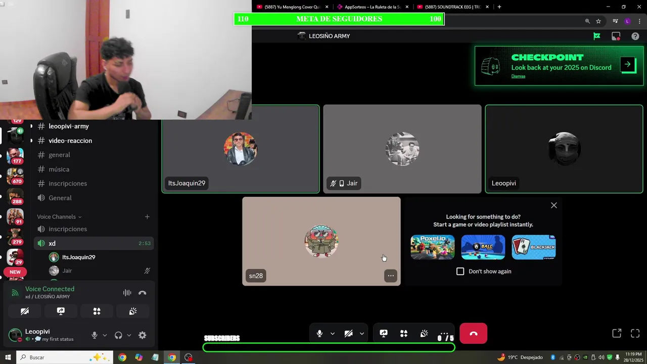Open the server with 288 badge
647x364 pixels.
(15, 197)
